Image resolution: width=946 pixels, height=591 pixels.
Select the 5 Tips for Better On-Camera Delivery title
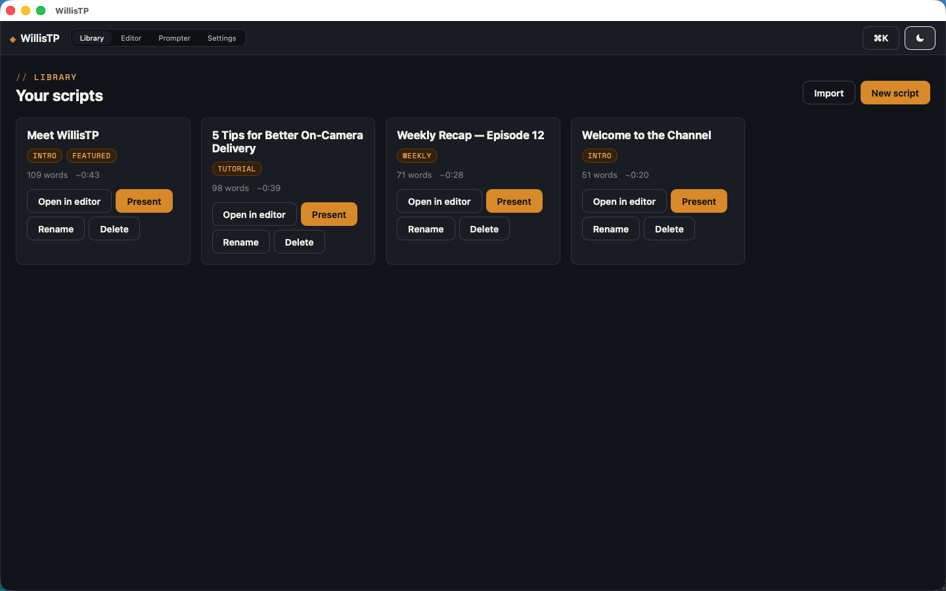click(288, 141)
